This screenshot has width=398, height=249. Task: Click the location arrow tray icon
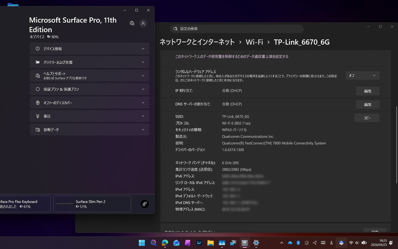tap(315, 243)
